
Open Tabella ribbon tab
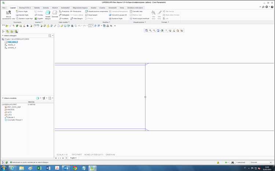point(37,8)
